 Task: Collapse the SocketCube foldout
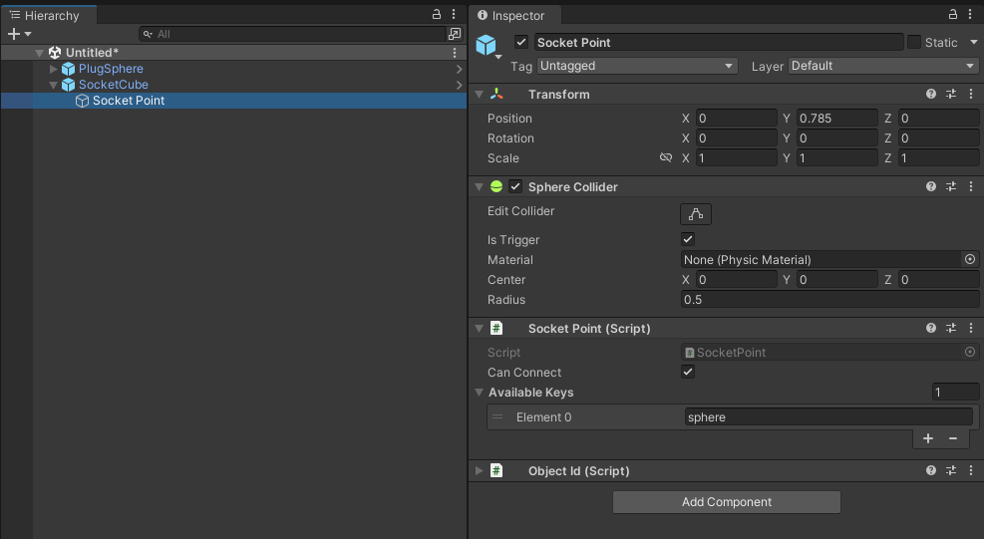(x=54, y=85)
